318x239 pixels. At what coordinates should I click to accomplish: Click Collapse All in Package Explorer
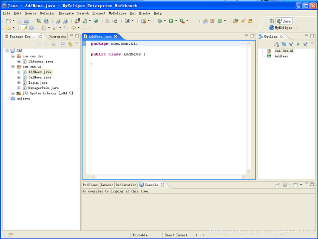click(x=63, y=44)
